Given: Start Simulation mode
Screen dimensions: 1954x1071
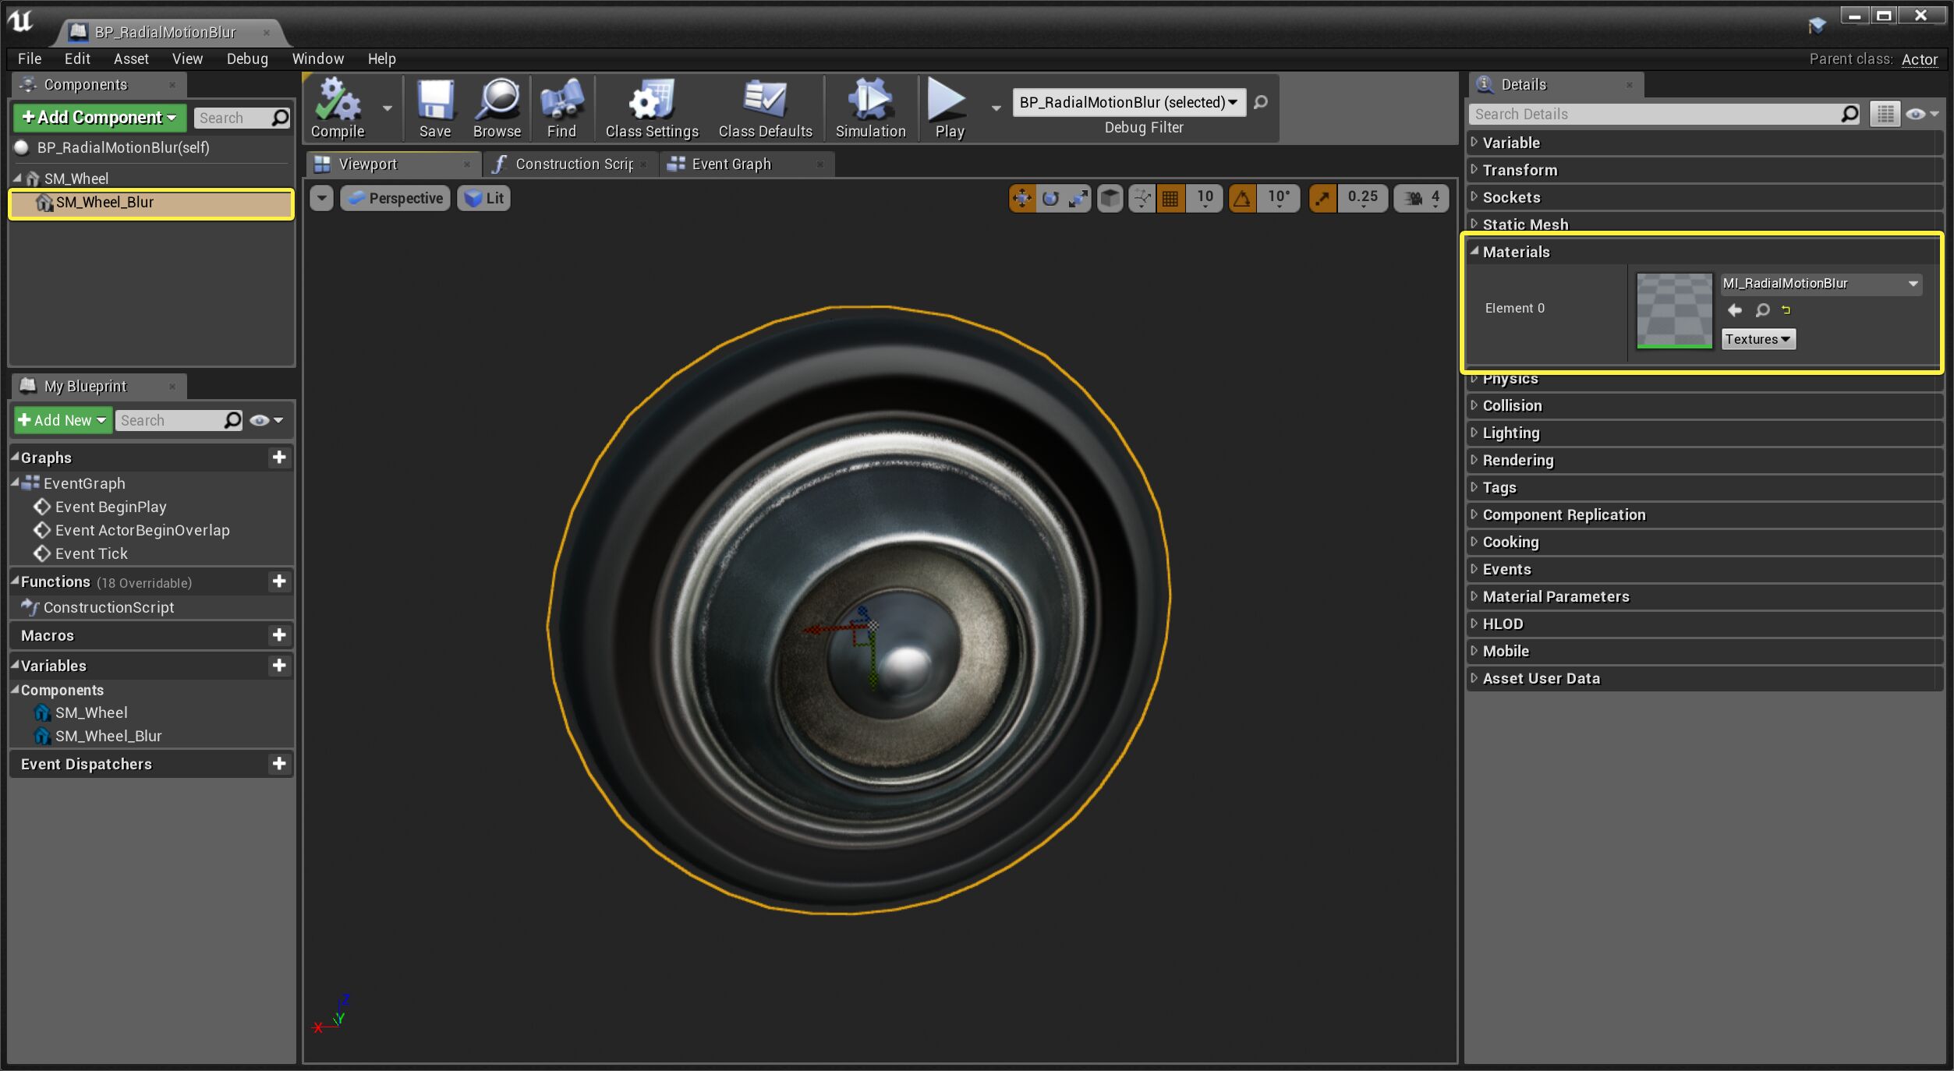Looking at the screenshot, I should [x=869, y=108].
